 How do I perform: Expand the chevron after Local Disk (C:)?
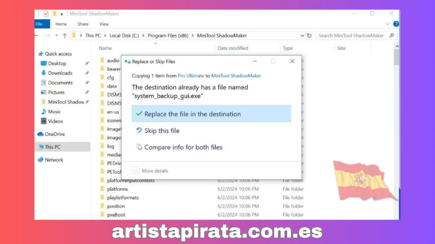click(x=143, y=36)
